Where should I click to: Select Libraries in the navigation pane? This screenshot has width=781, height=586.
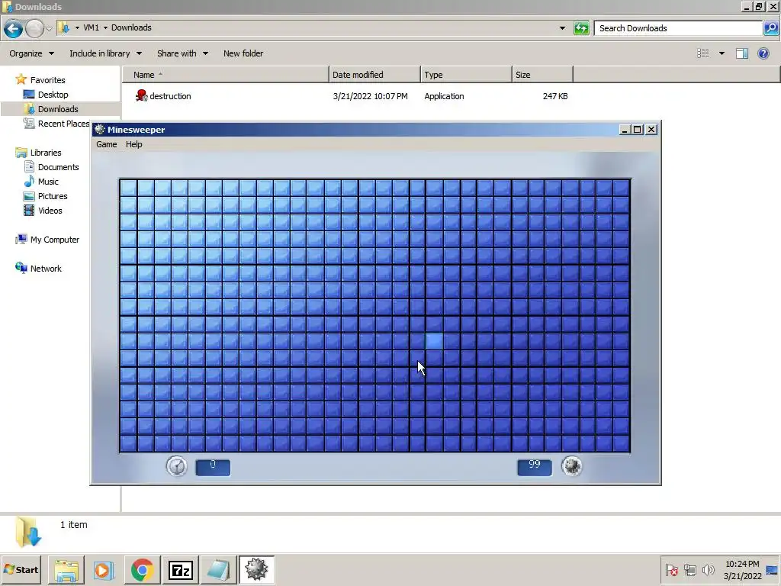pos(45,153)
